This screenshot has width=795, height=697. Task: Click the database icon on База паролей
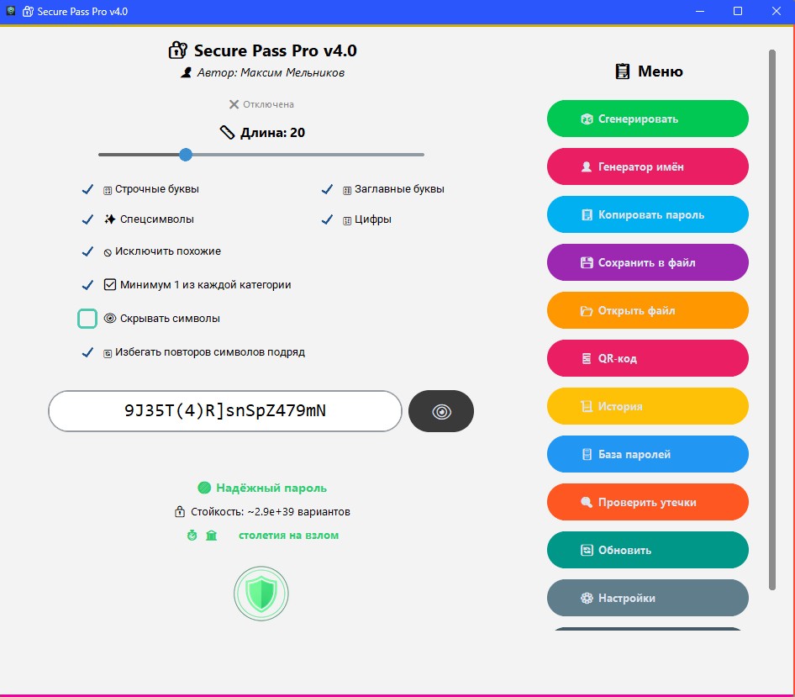[587, 455]
